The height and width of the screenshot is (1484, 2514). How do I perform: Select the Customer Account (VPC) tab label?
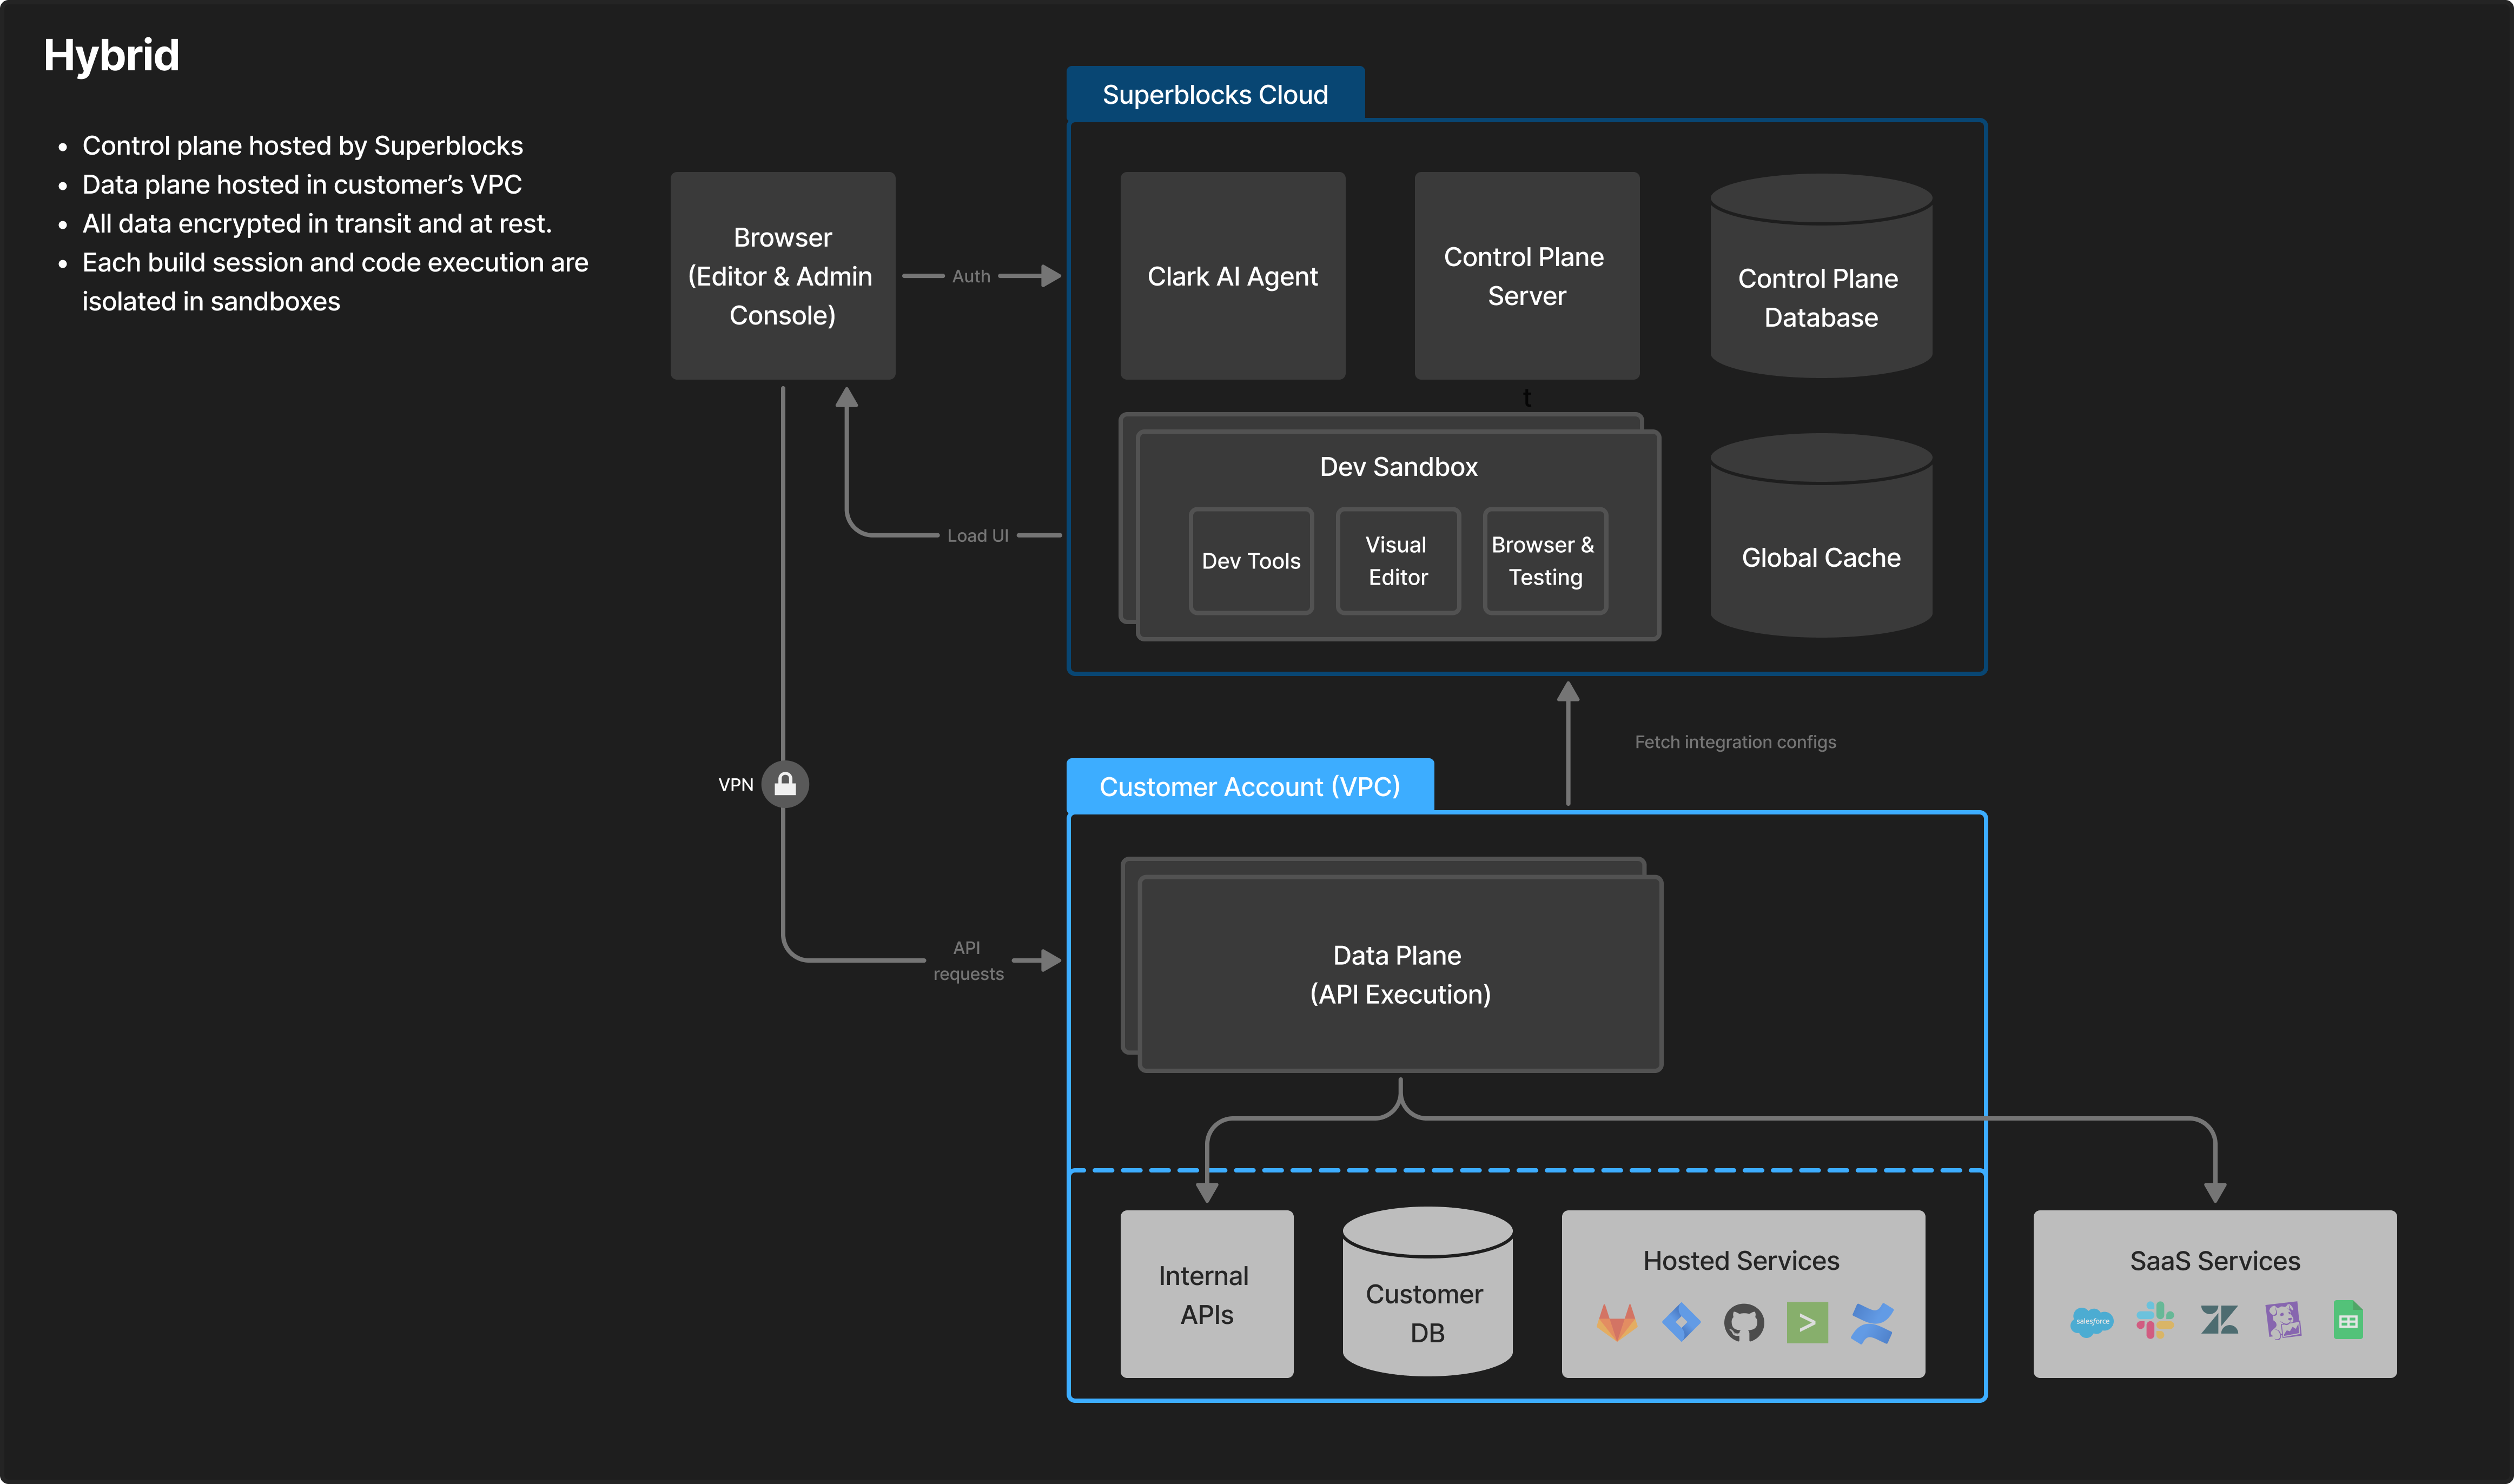click(x=1249, y=786)
